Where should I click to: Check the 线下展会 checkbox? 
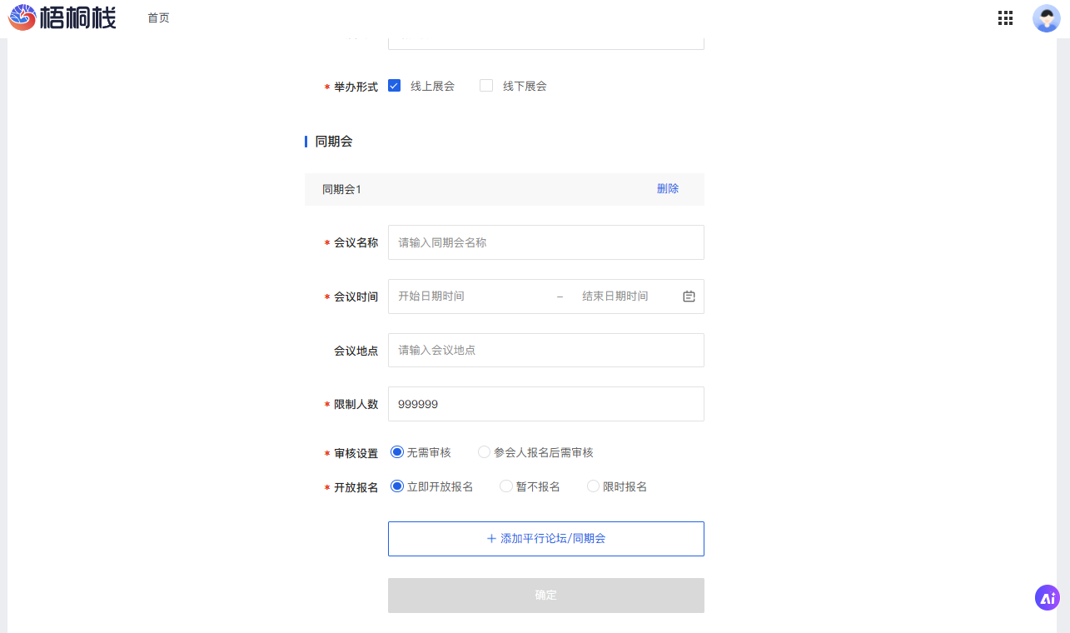[486, 86]
